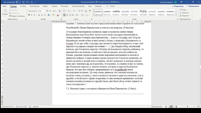The width and height of the screenshot is (201, 113).
Task: Undo the last action
Action: point(27,2)
